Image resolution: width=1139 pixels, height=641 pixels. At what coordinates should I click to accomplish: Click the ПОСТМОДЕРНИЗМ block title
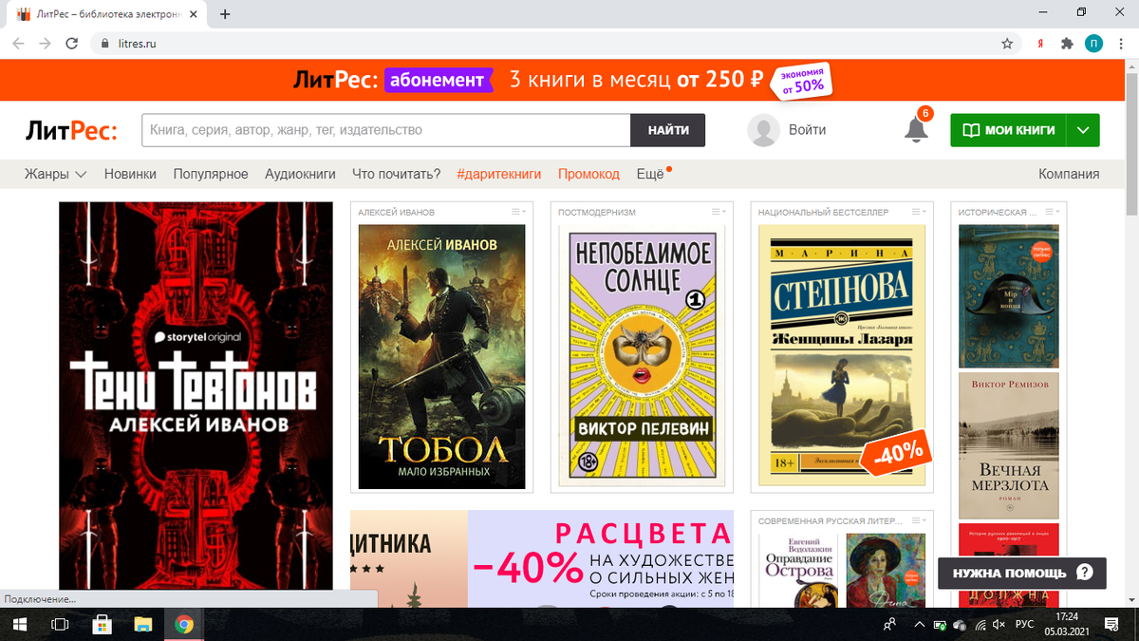597,212
